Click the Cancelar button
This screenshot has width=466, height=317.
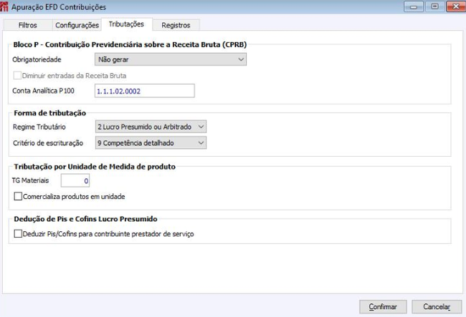tap(437, 306)
